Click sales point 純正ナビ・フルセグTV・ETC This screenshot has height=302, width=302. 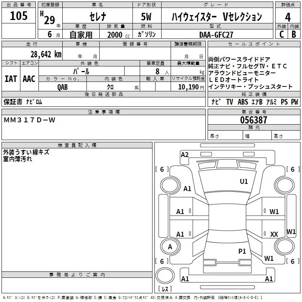pyautogui.click(x=248, y=66)
